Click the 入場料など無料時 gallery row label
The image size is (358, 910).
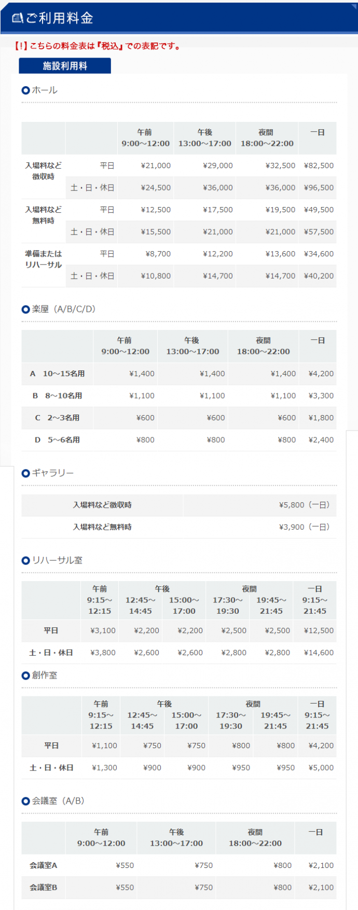[x=102, y=527]
